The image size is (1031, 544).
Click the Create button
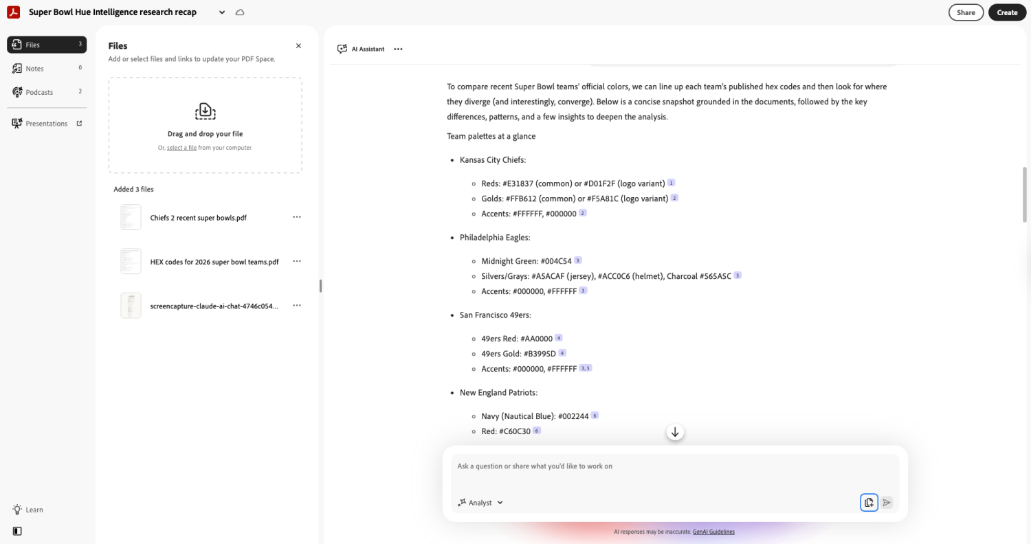pos(1007,12)
